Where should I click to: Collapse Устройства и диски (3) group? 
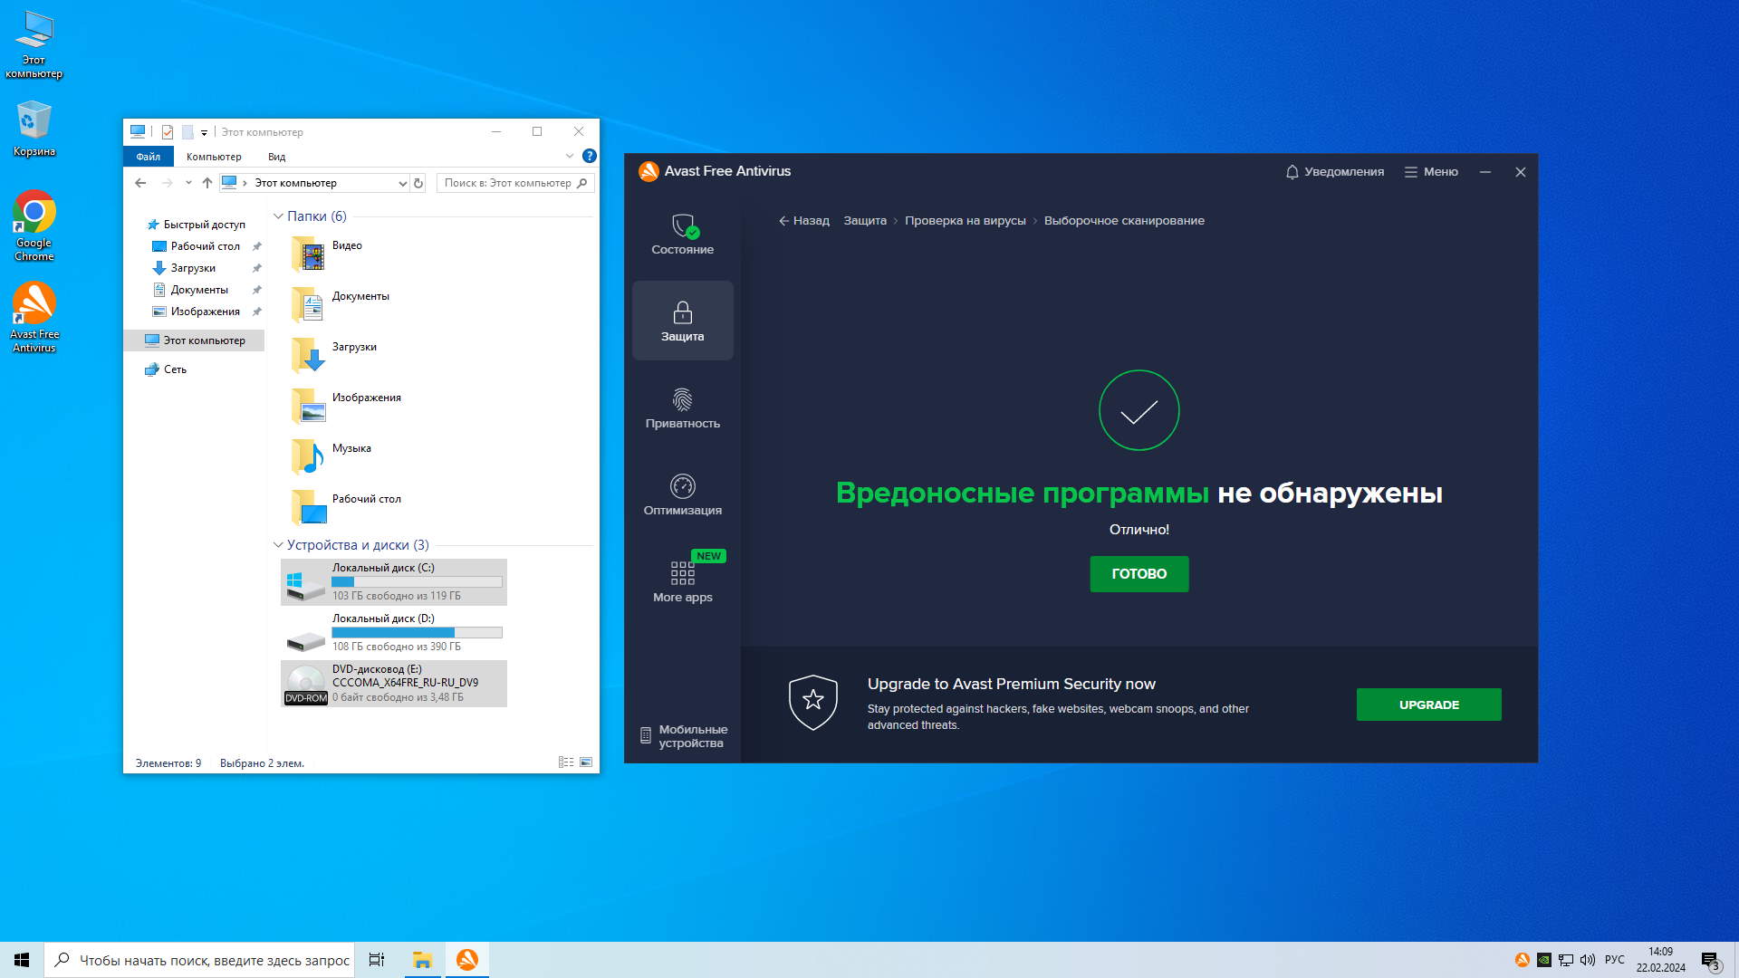pos(278,545)
